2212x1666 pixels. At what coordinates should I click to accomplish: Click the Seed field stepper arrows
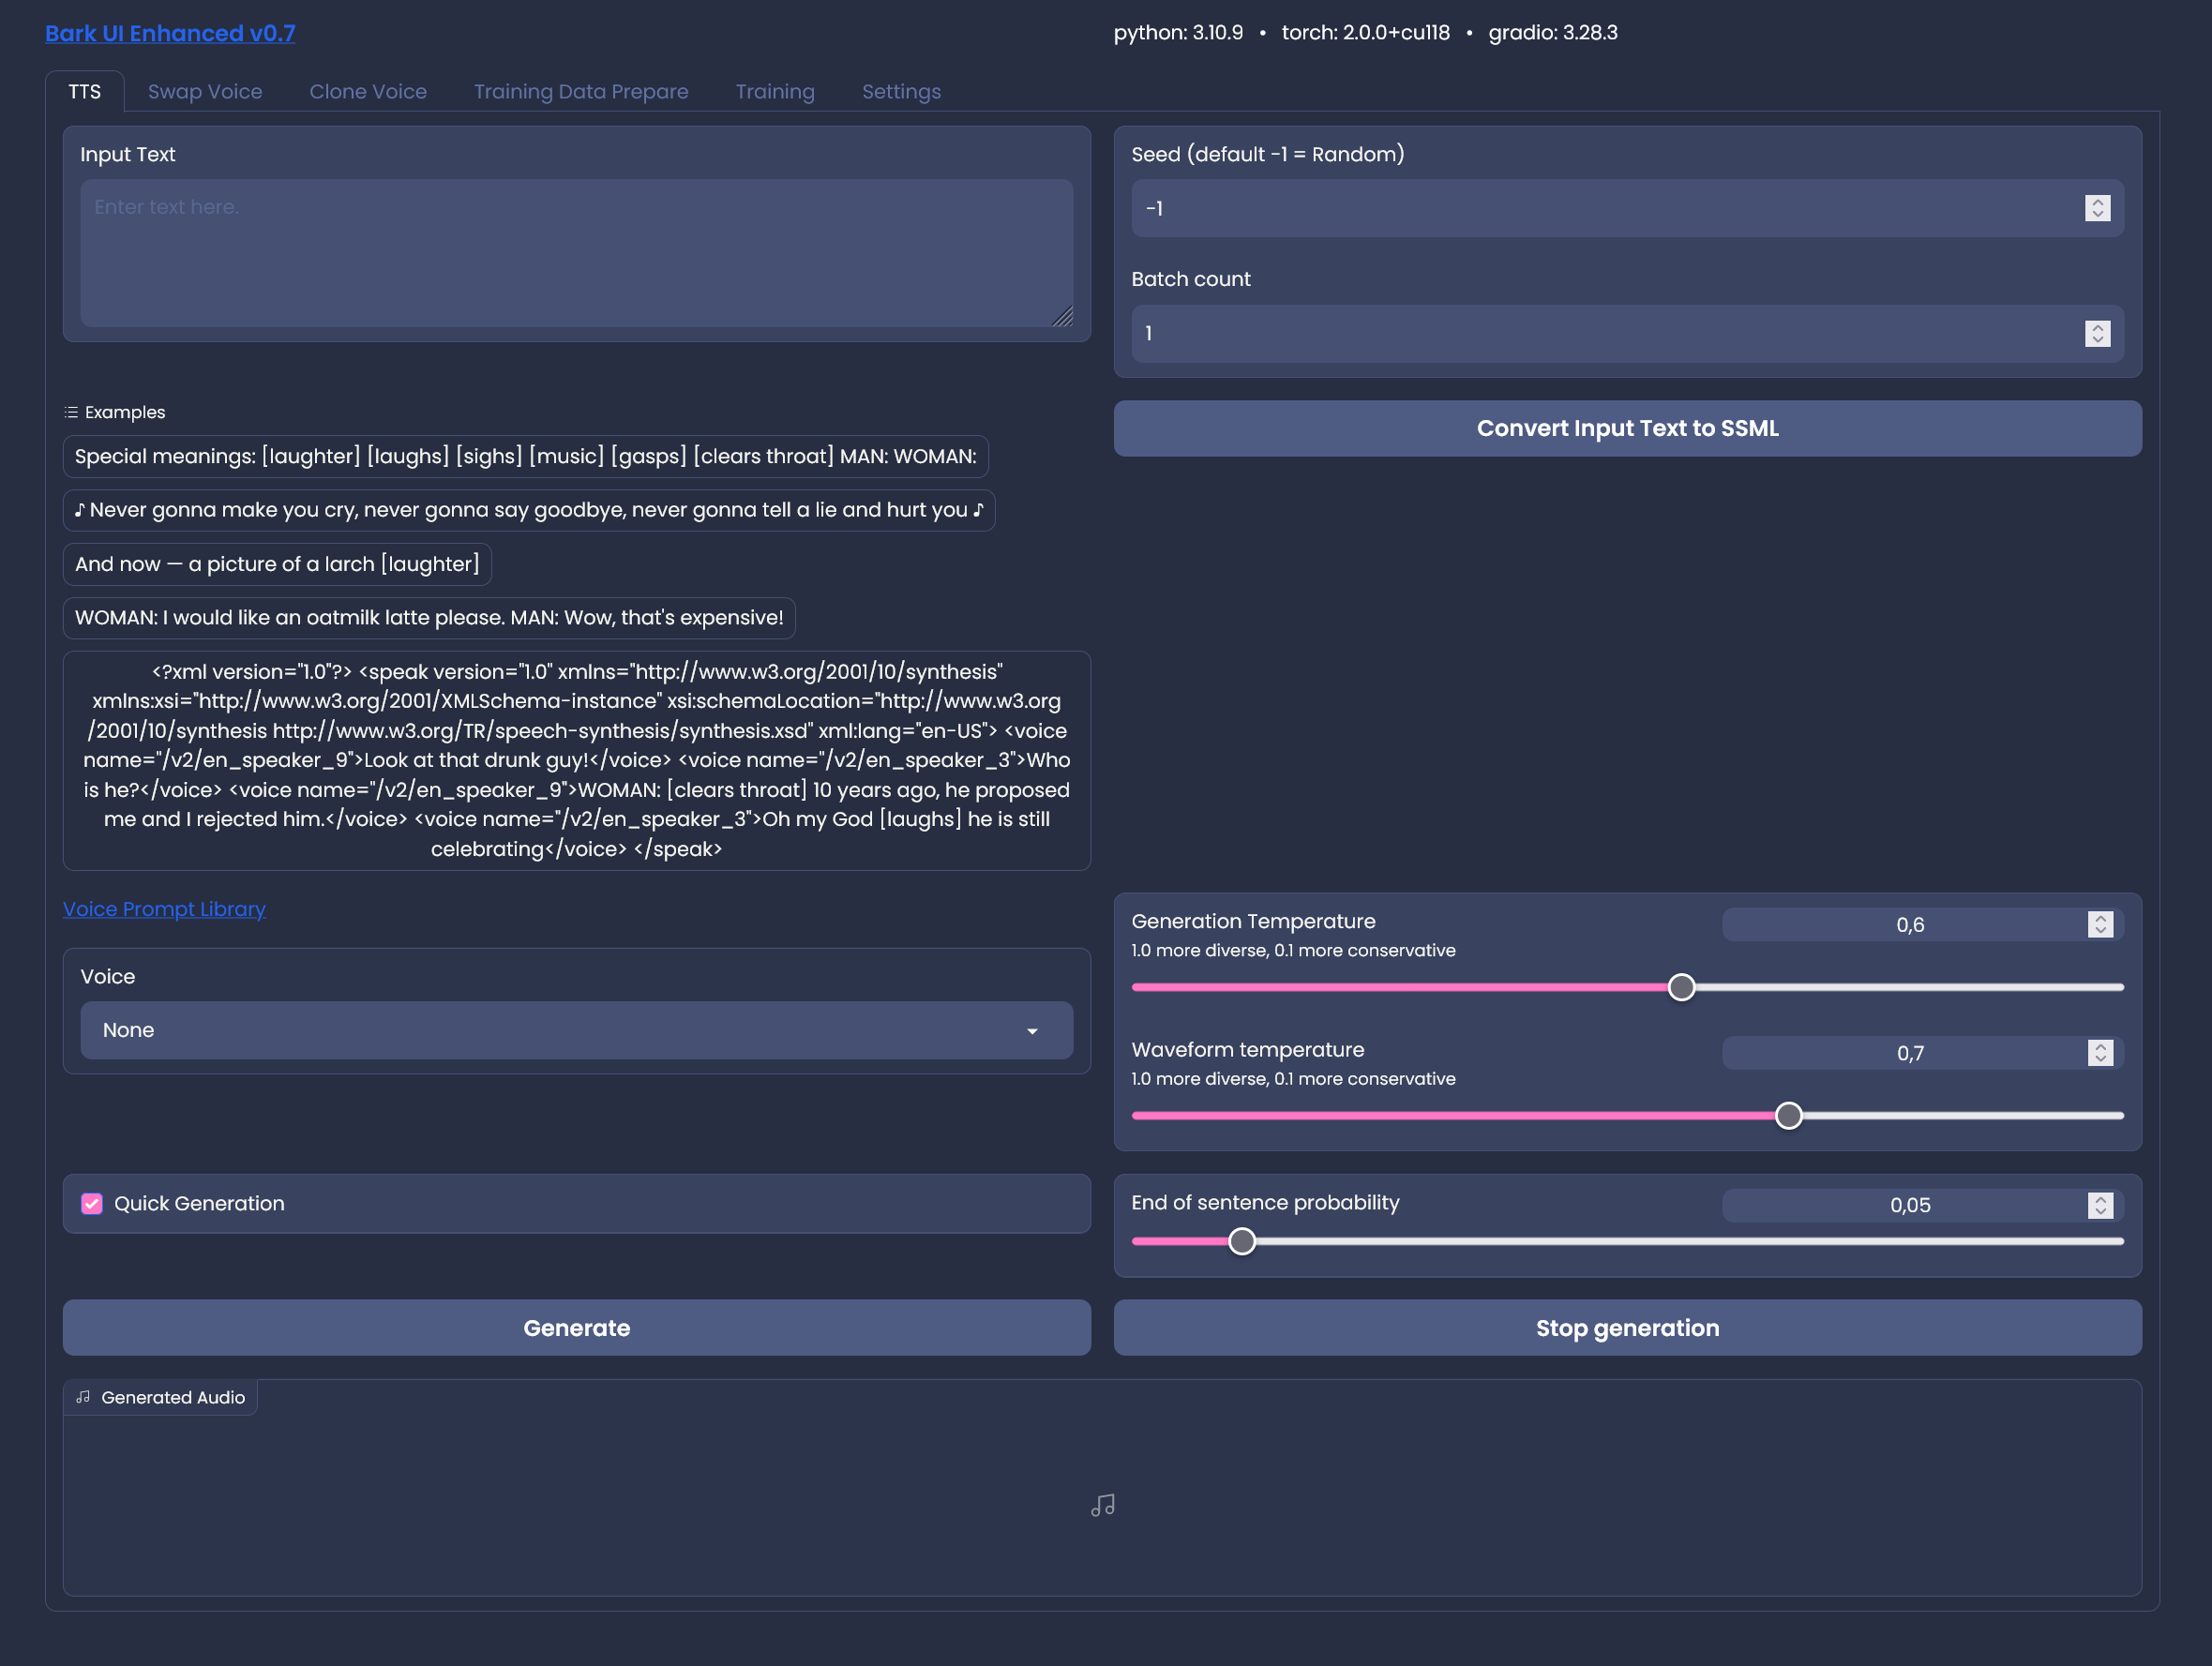click(x=2097, y=208)
